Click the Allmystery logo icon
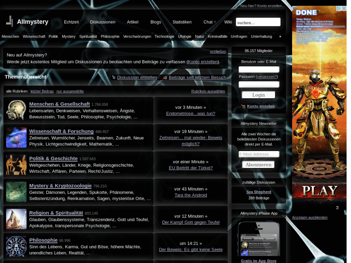 point(10,22)
